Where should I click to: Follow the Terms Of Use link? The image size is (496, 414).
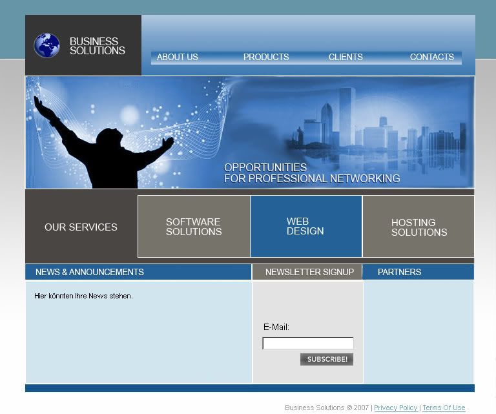[x=443, y=408]
